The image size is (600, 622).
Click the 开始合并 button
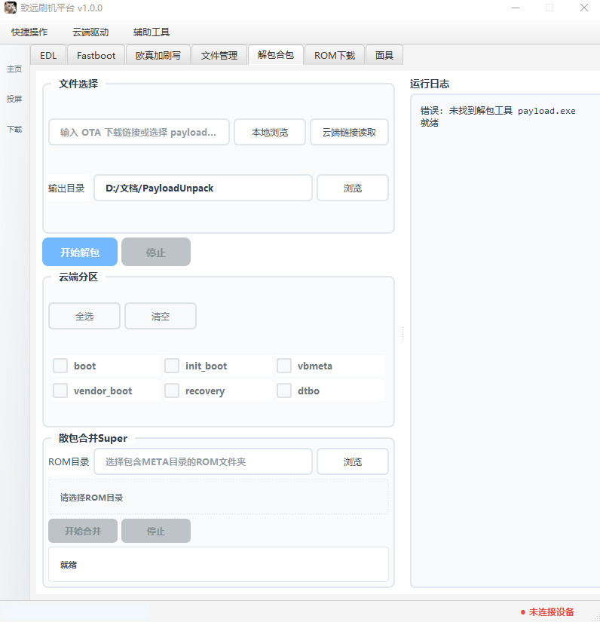click(83, 531)
